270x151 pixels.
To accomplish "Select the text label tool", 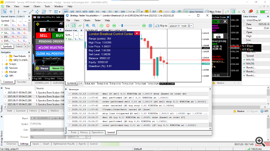I will point(50,12).
